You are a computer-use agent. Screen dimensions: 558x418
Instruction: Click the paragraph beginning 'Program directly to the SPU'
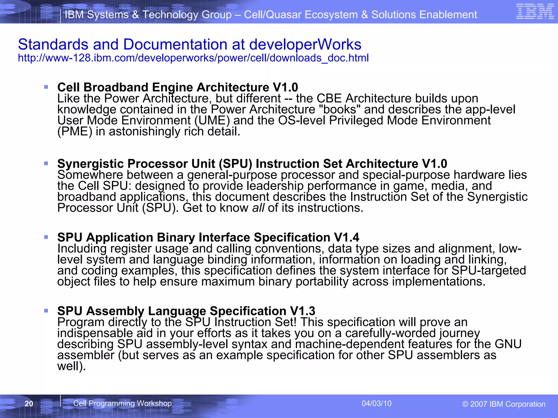coord(289,344)
